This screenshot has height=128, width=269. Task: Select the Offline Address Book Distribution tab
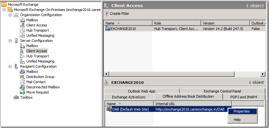[188, 96]
